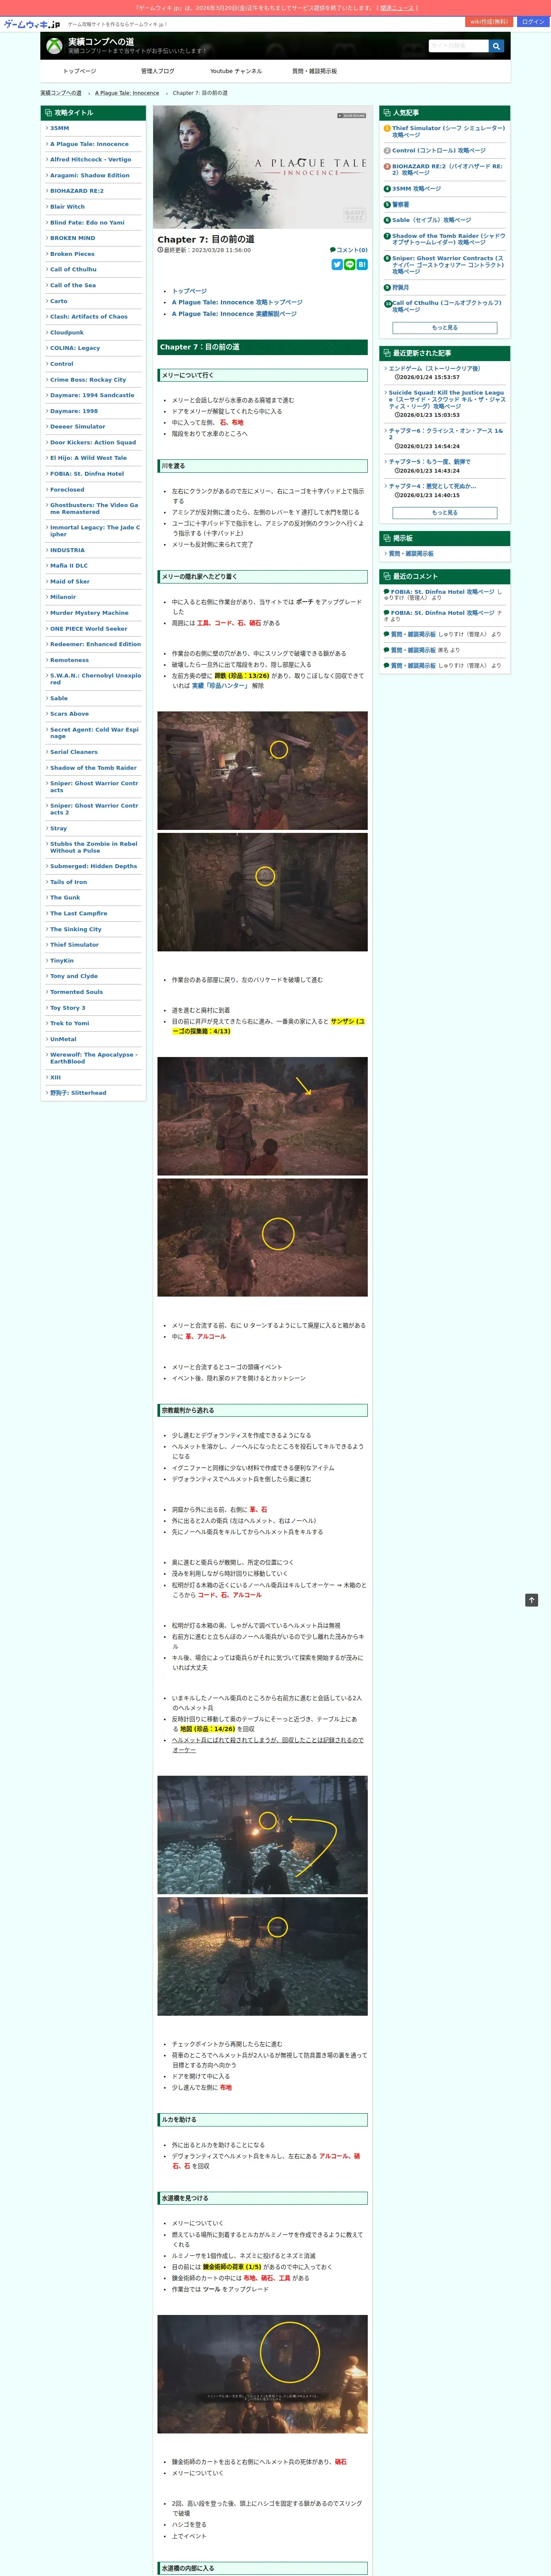Open the 関連ニュース link in banner
551x2576 pixels.
pos(397,8)
